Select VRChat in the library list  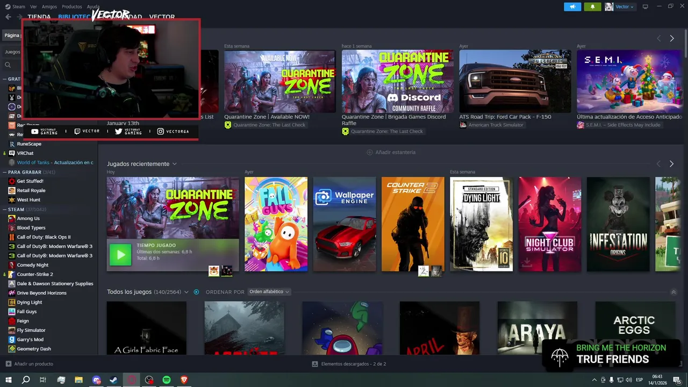pyautogui.click(x=25, y=153)
